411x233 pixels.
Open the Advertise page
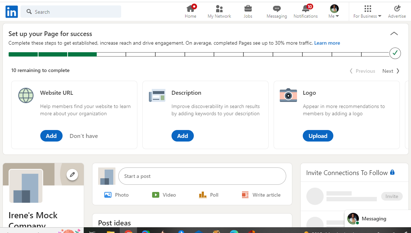[397, 11]
